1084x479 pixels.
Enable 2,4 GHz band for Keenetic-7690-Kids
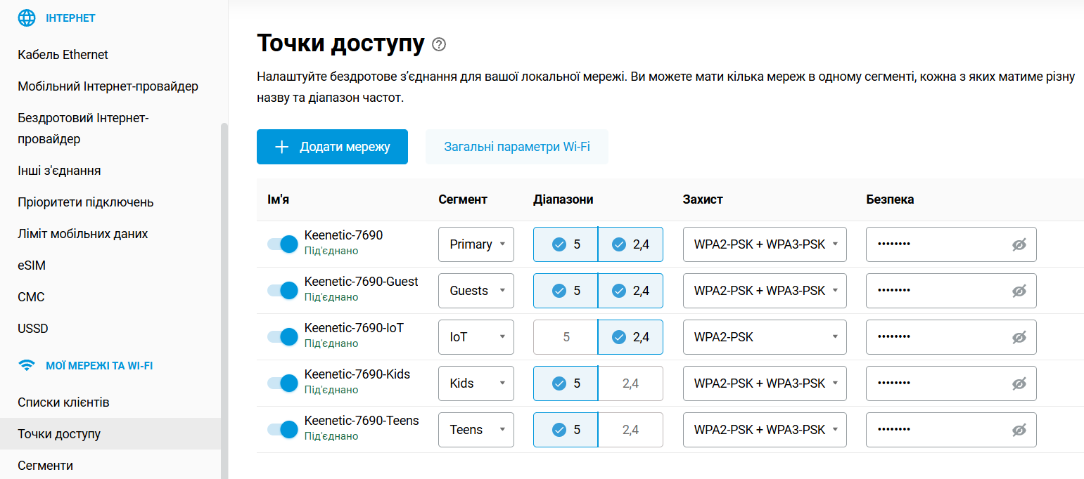(630, 383)
